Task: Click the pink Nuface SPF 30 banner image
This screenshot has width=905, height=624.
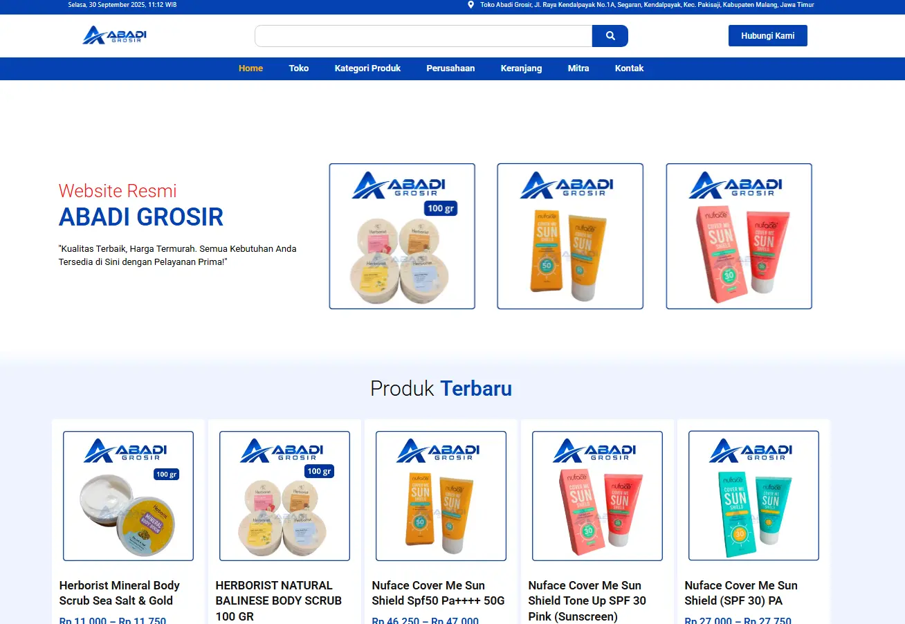Action: pyautogui.click(x=738, y=236)
